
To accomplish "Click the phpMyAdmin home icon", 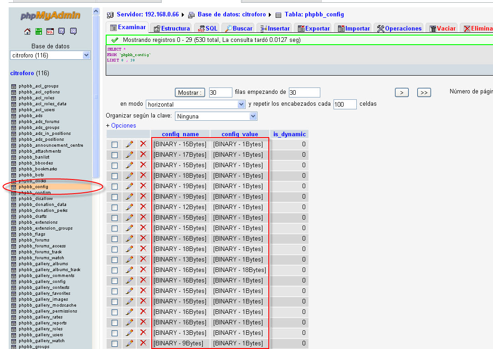I will pyautogui.click(x=27, y=31).
